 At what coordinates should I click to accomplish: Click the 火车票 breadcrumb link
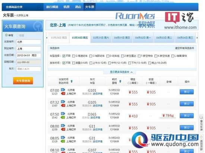coord(8,15)
